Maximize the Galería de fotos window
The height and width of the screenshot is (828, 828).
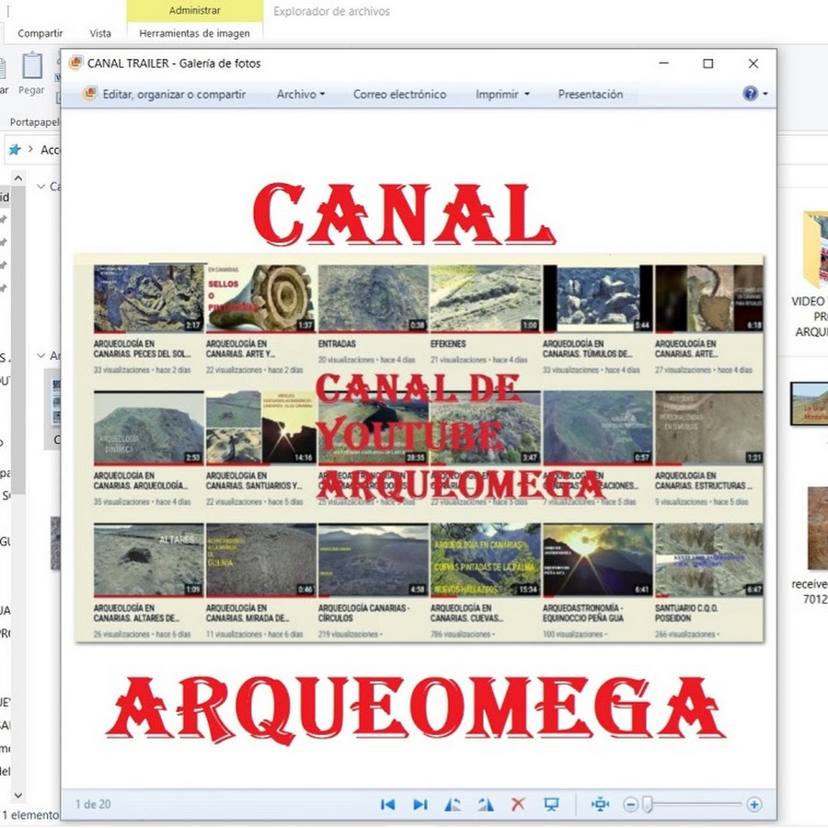[708, 63]
